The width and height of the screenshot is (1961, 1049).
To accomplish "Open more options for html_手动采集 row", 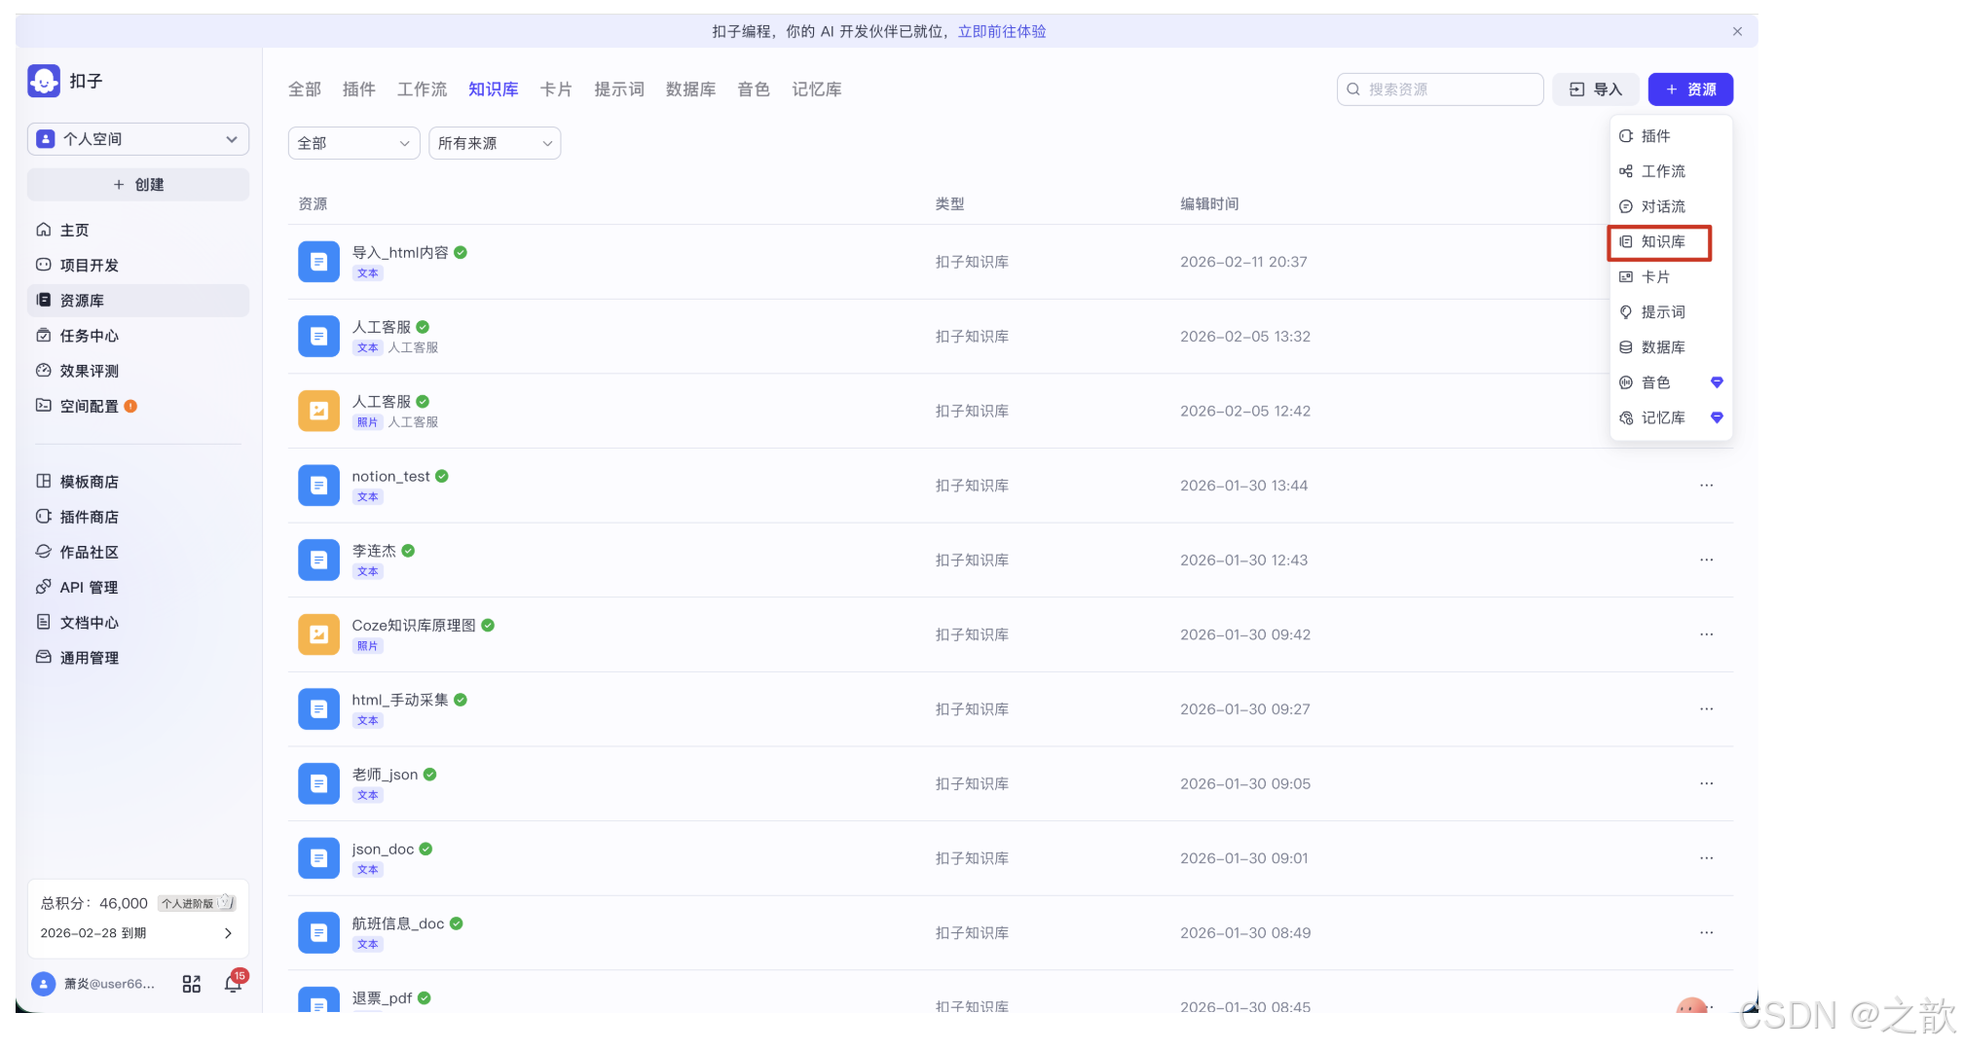I will (x=1706, y=709).
